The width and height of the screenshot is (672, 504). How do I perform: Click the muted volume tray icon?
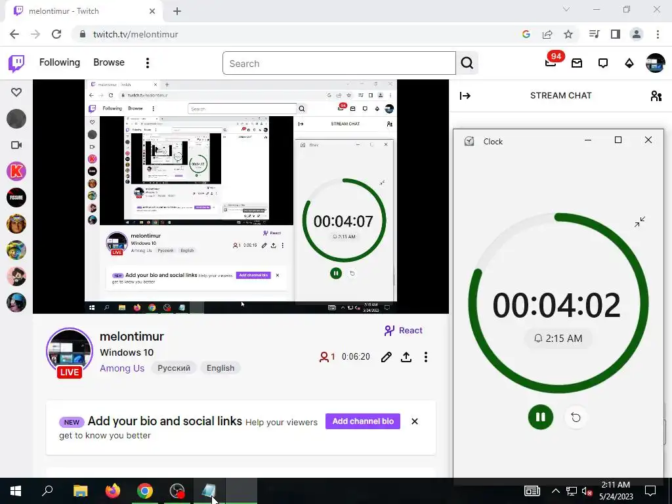[587, 491]
